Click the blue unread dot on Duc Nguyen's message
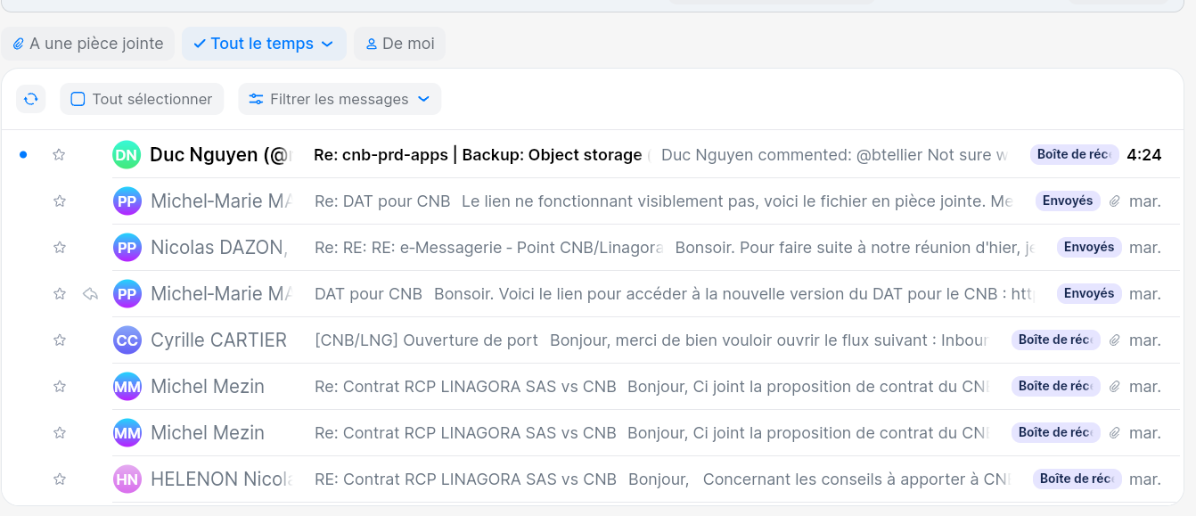1196x516 pixels. (22, 154)
